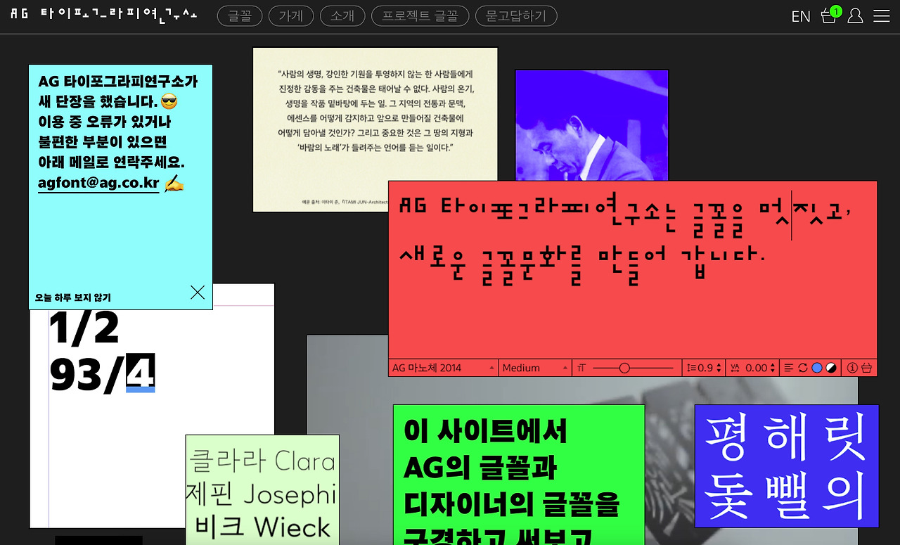Open the AG 마노체 2014 font dropdown
Screen dimensions: 900x545
[x=443, y=367]
